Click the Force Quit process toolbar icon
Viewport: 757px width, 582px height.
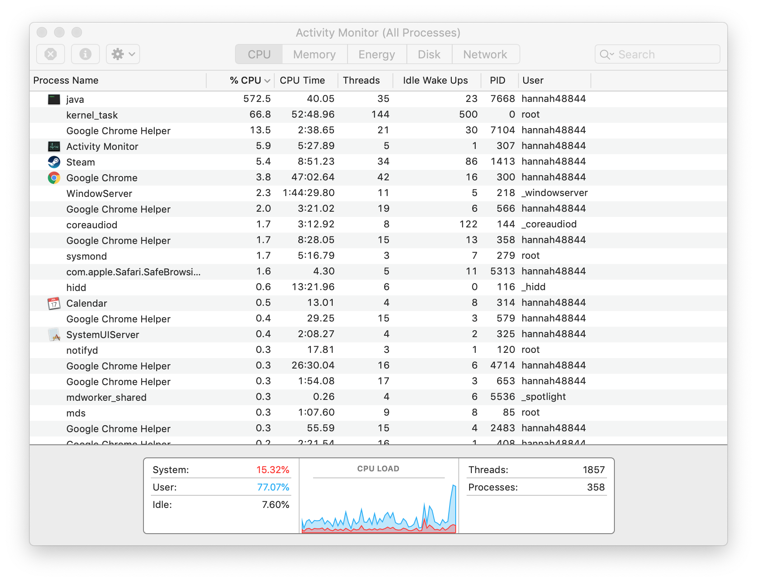click(x=51, y=54)
